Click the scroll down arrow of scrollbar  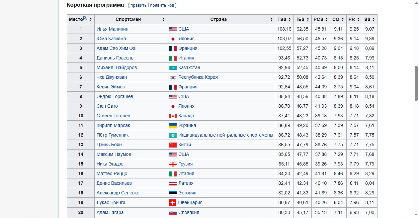pos(416,215)
